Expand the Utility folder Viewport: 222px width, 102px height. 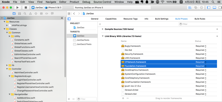(9, 36)
